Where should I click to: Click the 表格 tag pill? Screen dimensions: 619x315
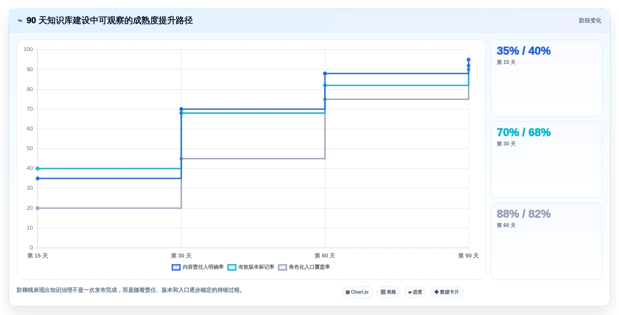388,292
